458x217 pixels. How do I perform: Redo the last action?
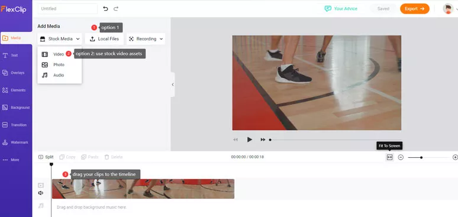[x=116, y=9]
